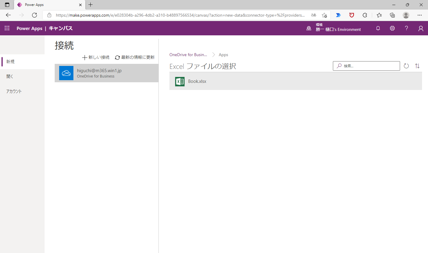Click the environment picker icon
Viewport: 428px width, 253px height.
click(309, 28)
